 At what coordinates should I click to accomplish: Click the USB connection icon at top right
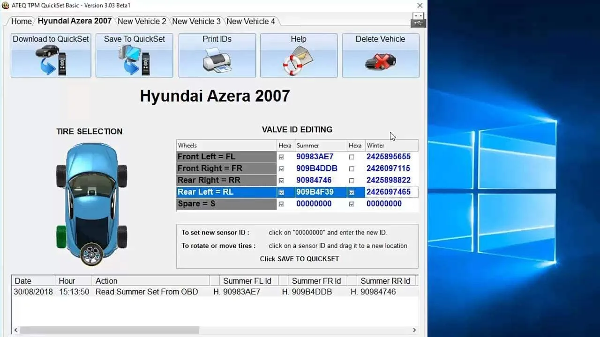418,20
